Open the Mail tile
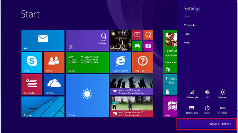Viewport: 238px width, 133px height. (43, 40)
